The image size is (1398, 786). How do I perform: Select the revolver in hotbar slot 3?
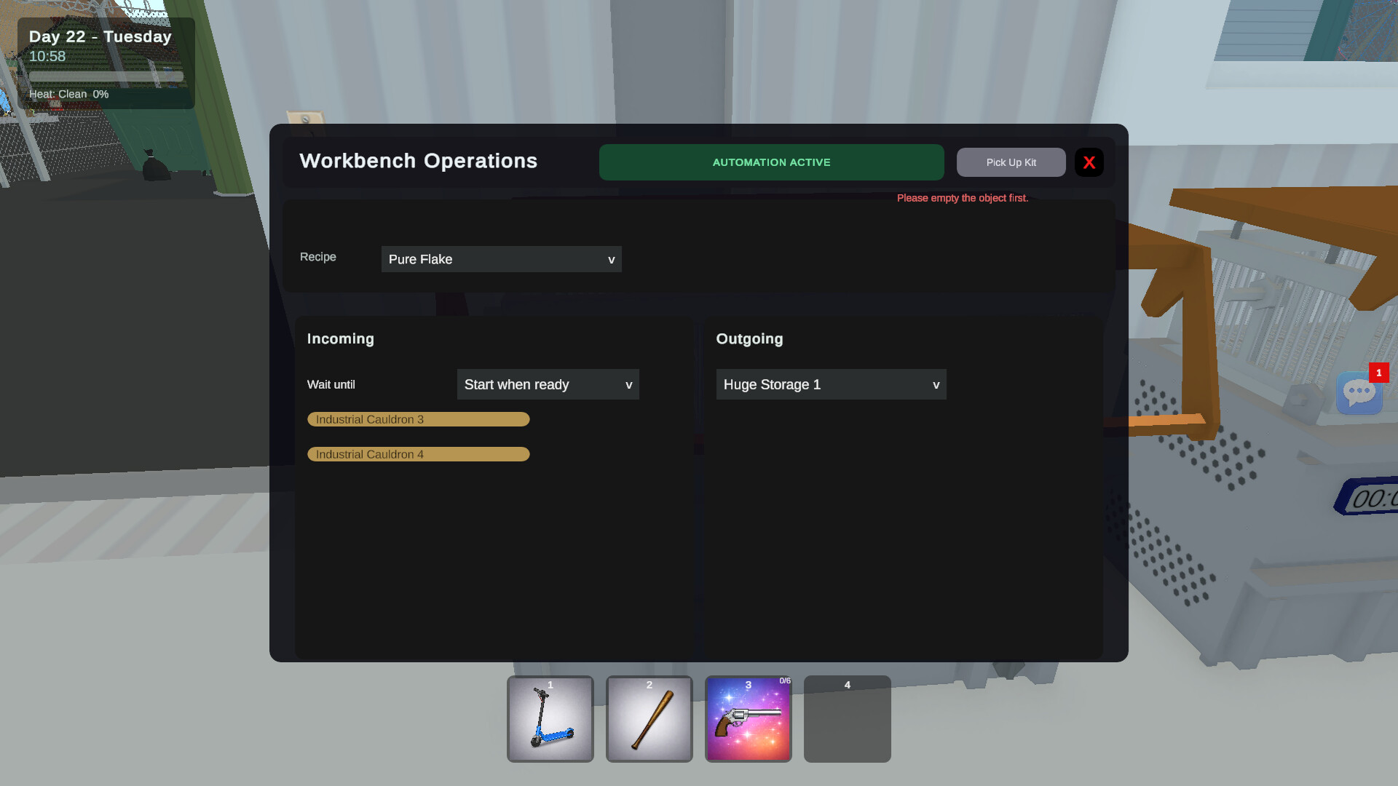749,719
